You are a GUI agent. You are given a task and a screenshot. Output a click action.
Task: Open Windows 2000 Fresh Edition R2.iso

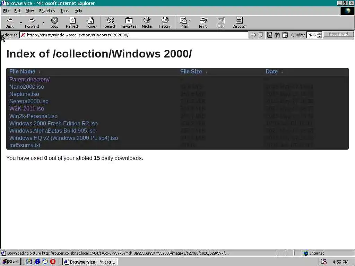53,123
